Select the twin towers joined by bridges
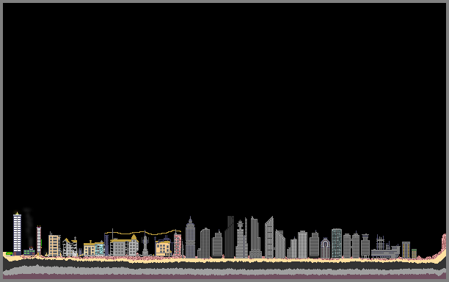Image resolution: width=449 pixels, height=282 pixels. [351, 245]
